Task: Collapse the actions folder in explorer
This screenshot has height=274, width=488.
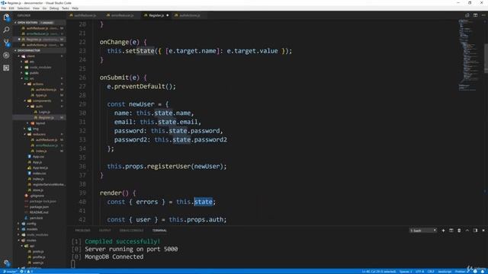Action: click(x=38, y=84)
